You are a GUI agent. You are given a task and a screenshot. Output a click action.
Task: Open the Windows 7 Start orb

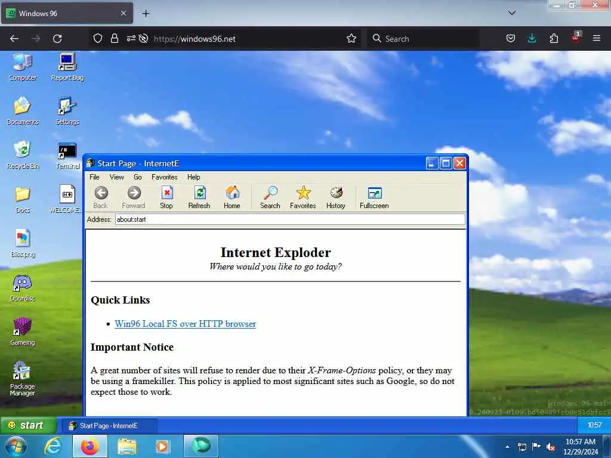(16, 446)
